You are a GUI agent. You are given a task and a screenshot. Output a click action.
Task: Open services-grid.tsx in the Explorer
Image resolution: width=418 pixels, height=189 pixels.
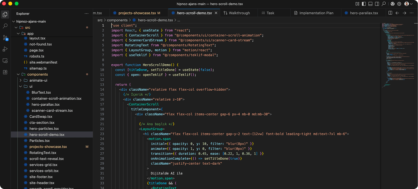(x=43, y=165)
